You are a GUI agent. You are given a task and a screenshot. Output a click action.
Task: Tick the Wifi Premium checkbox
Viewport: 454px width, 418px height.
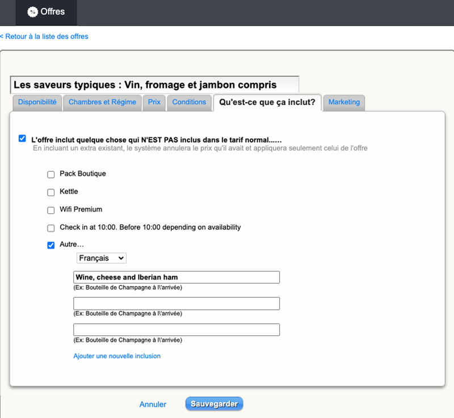click(x=51, y=210)
